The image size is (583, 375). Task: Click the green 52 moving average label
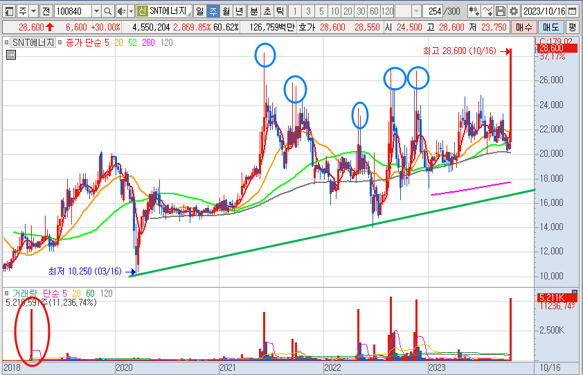point(132,42)
